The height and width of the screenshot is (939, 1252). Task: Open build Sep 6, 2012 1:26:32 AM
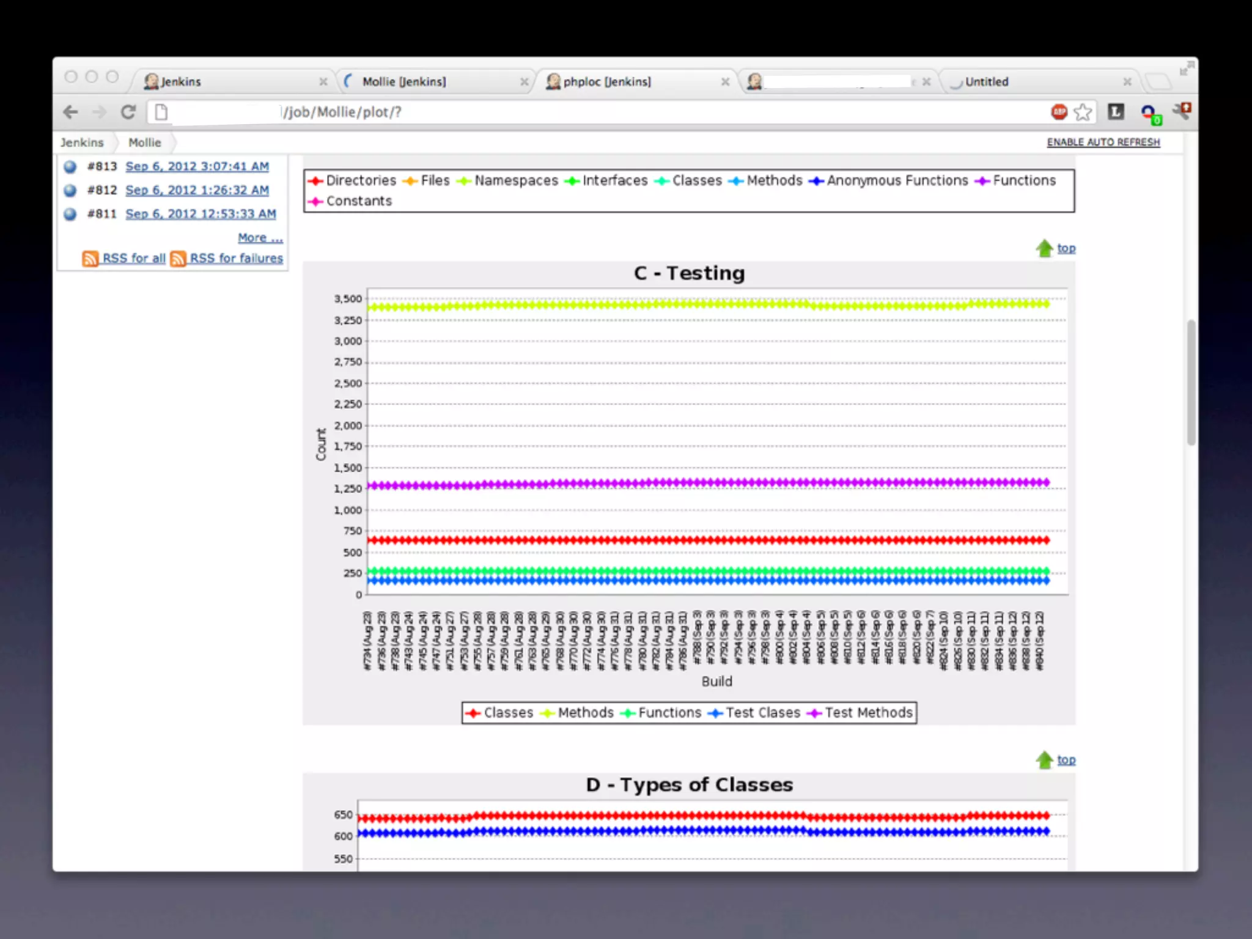pos(197,190)
